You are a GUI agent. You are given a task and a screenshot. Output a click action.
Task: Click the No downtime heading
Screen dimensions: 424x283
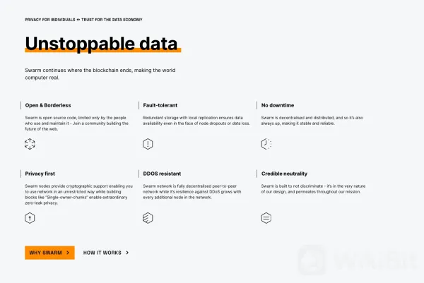[x=278, y=105]
